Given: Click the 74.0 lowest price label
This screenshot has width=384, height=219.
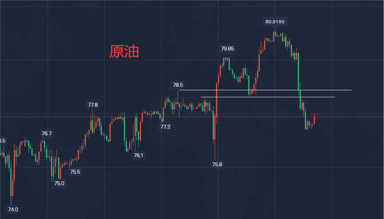Looking at the screenshot, I should [13, 210].
